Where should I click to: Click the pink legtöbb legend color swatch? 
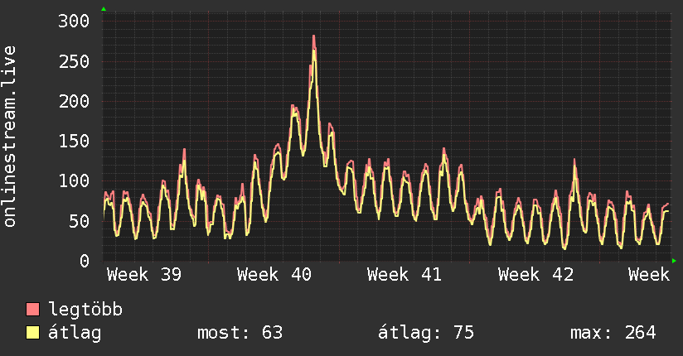pyautogui.click(x=32, y=309)
